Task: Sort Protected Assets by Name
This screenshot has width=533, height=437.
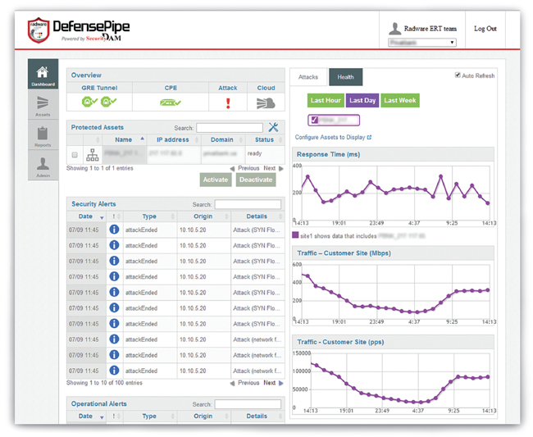Action: [123, 139]
